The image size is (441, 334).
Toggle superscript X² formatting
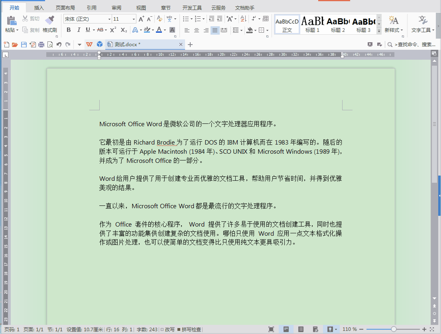(x=113, y=30)
